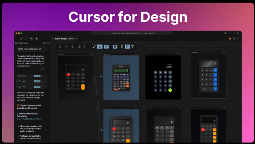Close the Superdesign Canvas tab
Image resolution: width=255 pixels, height=144 pixels.
[x=77, y=38]
